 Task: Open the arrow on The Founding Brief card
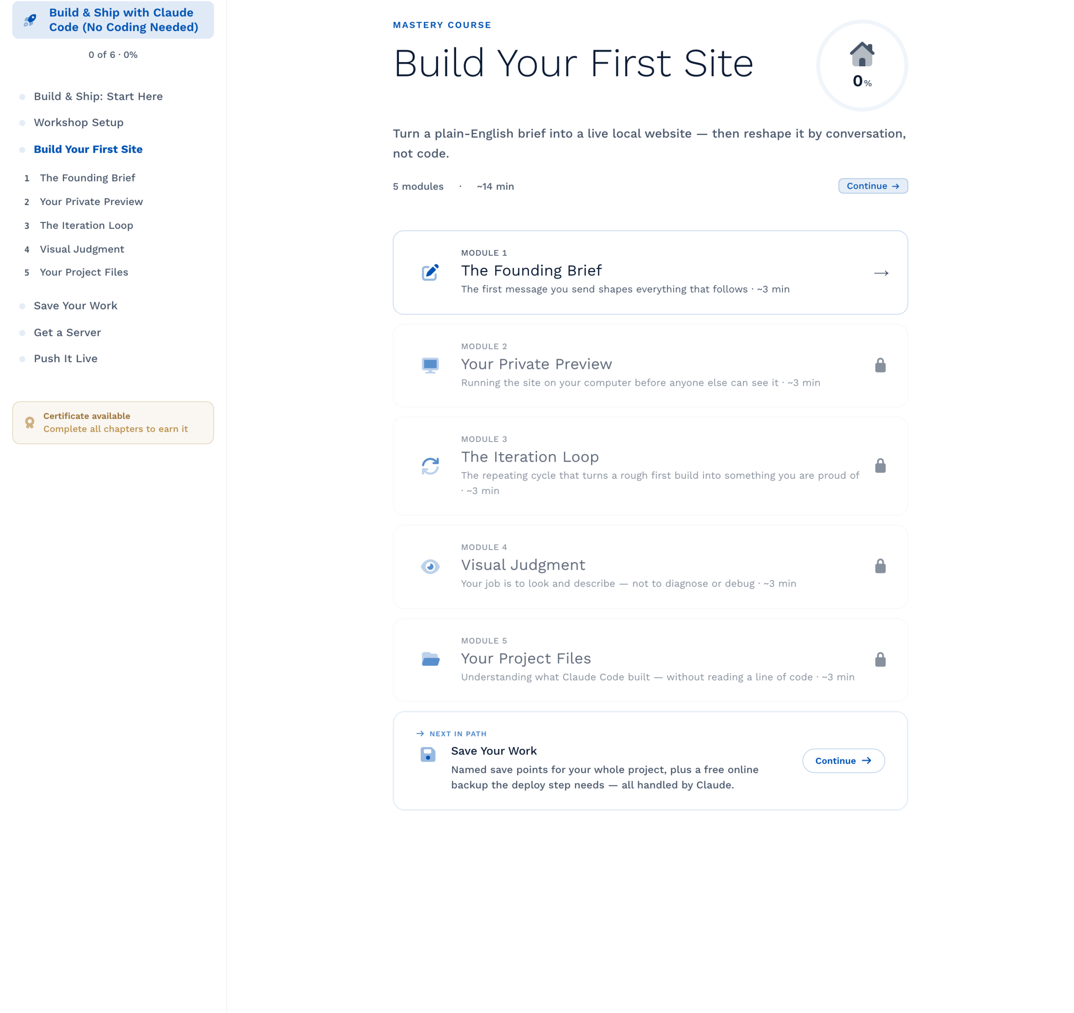881,273
